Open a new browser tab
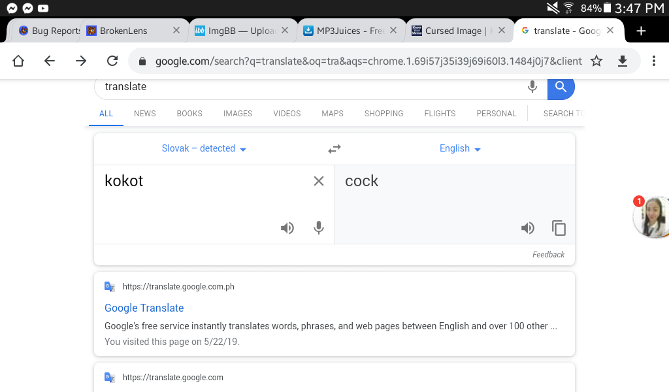Viewport: 669px width, 392px height. pyautogui.click(x=641, y=31)
